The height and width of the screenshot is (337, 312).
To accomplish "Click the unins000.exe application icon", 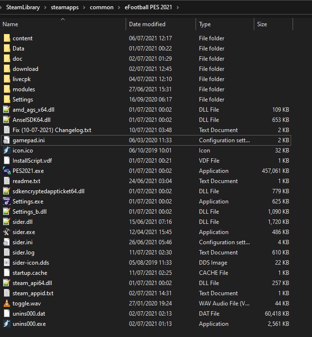I will coord(7,324).
